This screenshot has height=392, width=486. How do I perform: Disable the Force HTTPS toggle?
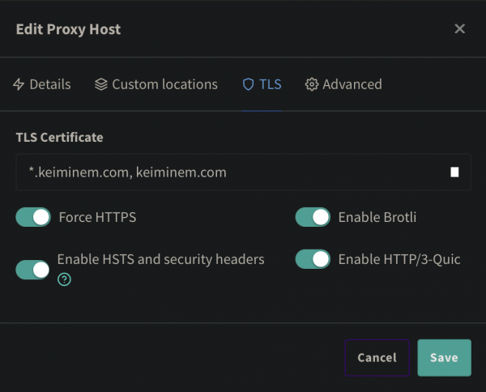[33, 217]
